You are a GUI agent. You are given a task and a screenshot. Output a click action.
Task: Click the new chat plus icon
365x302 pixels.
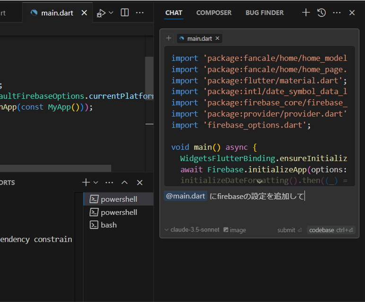point(306,13)
